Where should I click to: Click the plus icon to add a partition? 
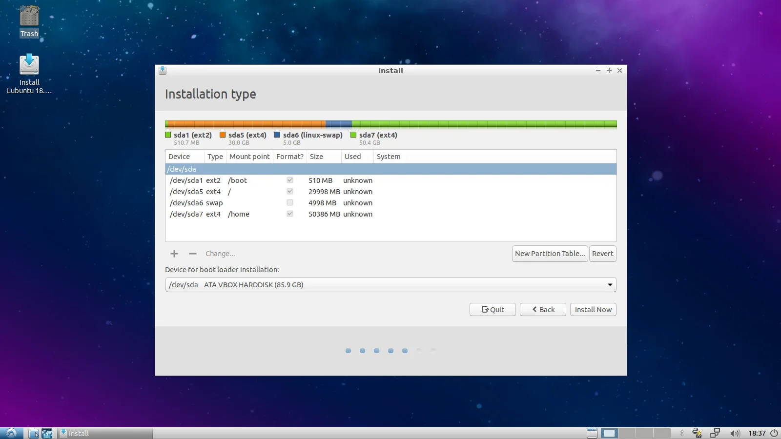point(174,254)
